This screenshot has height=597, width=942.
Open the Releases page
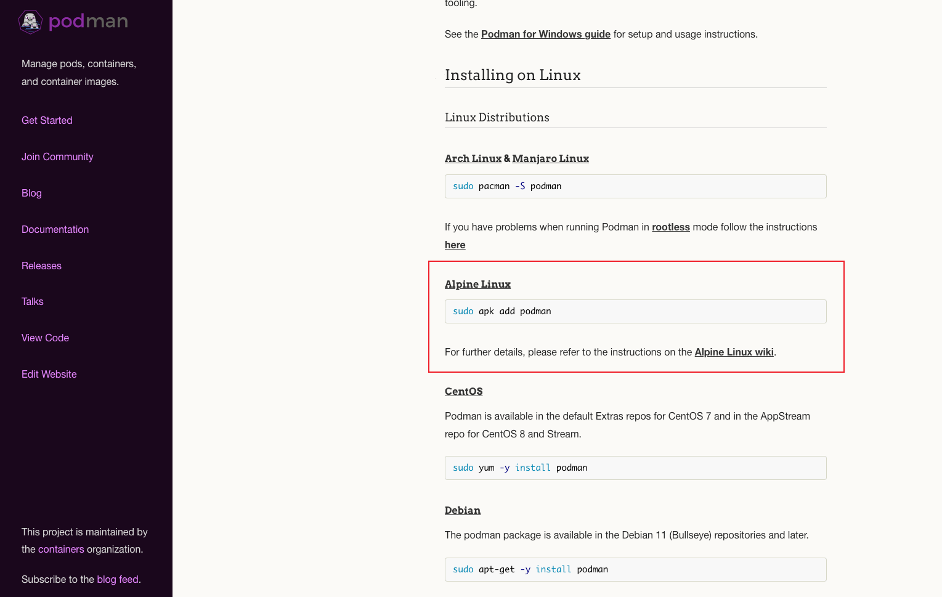pyautogui.click(x=41, y=266)
